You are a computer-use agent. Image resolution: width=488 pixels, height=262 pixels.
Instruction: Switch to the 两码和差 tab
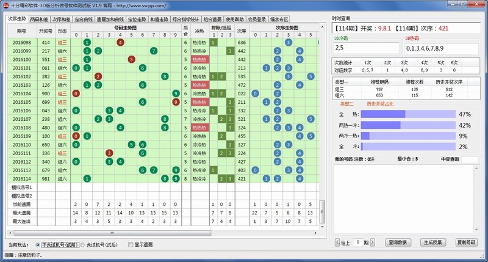(x=40, y=19)
